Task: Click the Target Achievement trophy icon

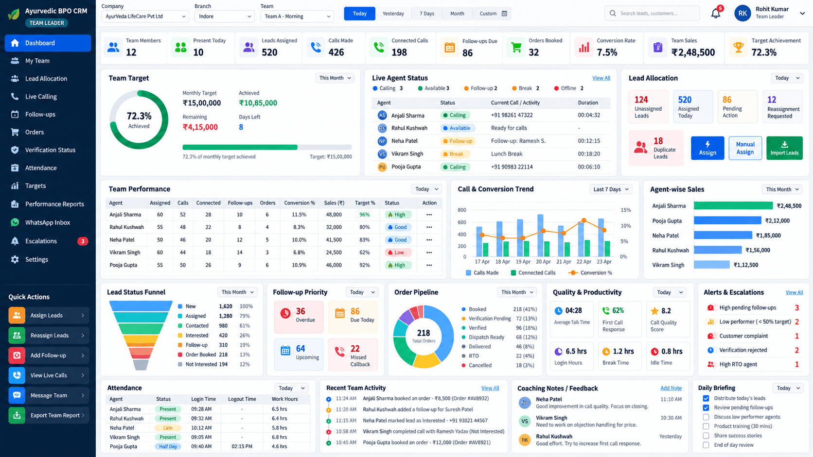Action: click(738, 47)
